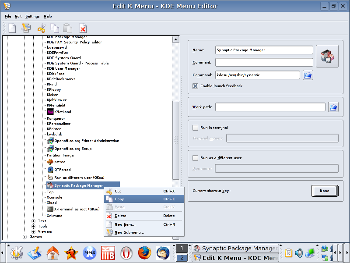Image resolution: width=350 pixels, height=263 pixels.
Task: Expand the Text tree node
Action: [x=34, y=221]
